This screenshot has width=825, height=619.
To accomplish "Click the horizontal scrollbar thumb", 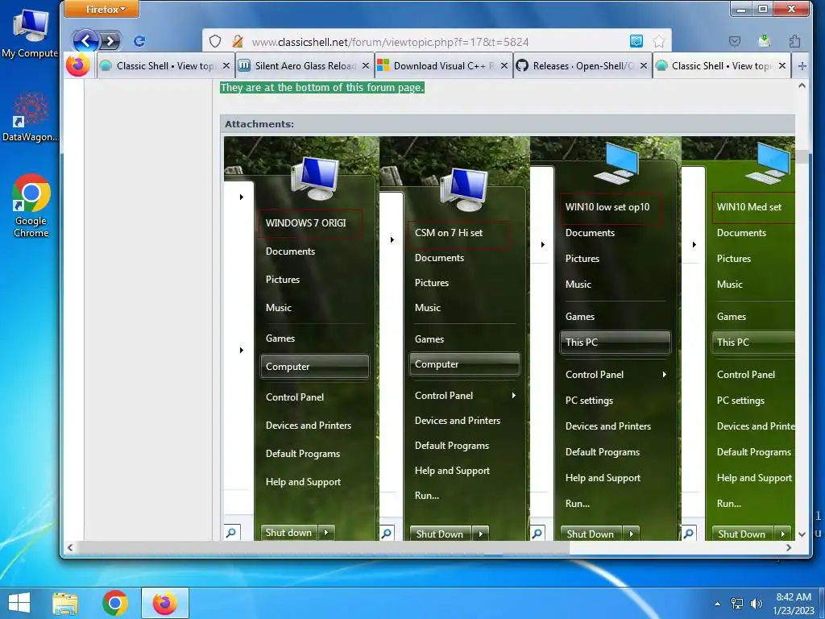I will coord(324,548).
